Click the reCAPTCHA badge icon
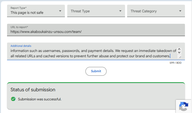Screen dimensions: 192x113 pos(183,106)
